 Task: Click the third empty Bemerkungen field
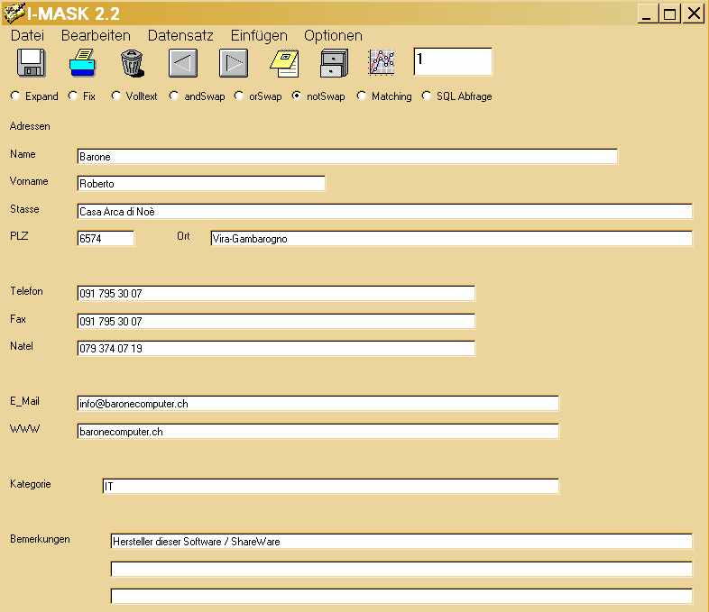click(x=401, y=596)
